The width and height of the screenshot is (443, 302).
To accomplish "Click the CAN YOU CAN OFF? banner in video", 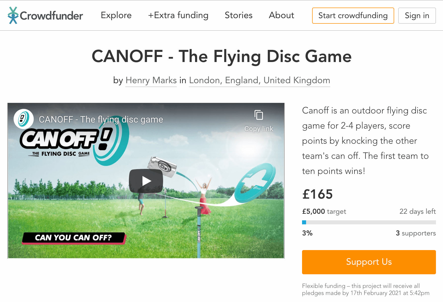I will coord(74,238).
